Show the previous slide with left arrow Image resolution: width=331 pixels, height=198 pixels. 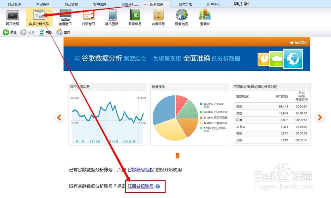59,117
